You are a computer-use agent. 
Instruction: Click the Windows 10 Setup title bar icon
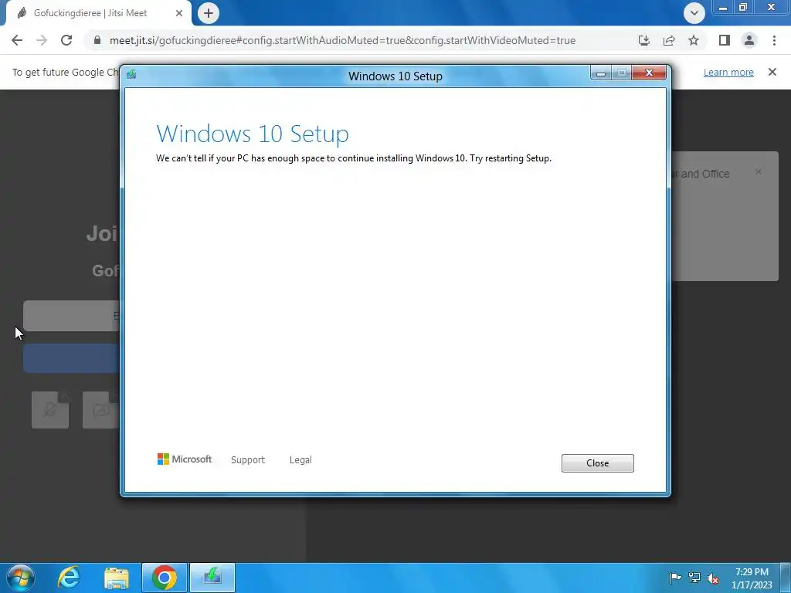[x=131, y=75]
